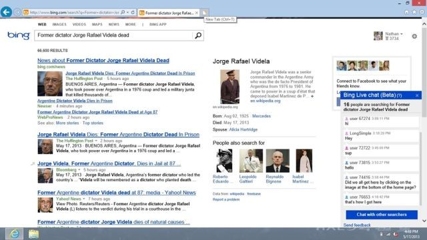The width and height of the screenshot is (427, 240).
Task: Expand the Bloomberg source dropdown arrow
Action: pos(79,170)
